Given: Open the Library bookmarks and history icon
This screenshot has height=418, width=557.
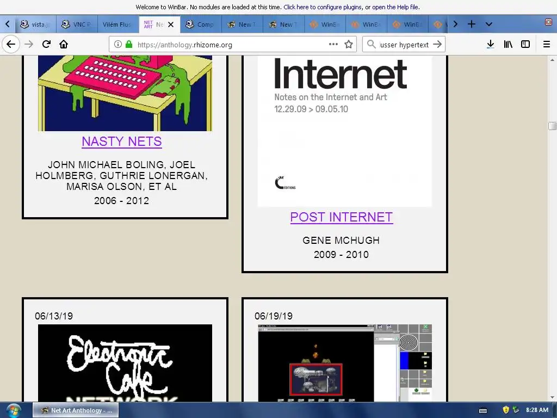Looking at the screenshot, I should pos(508,44).
